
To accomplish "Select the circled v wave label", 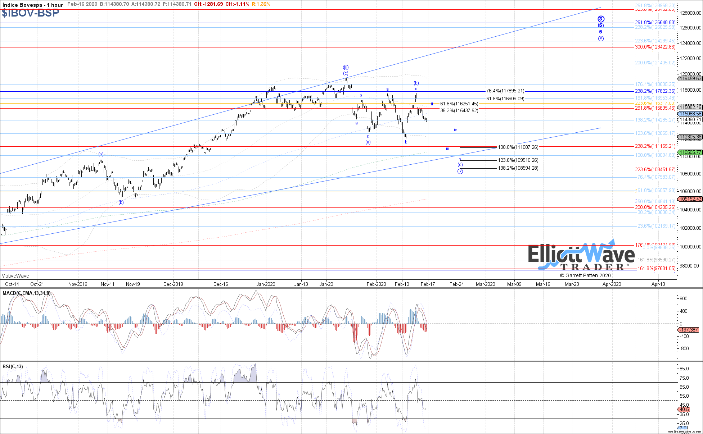I will (x=601, y=38).
